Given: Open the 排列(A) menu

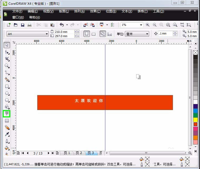Looking at the screenshot, I should click(x=79, y=11).
